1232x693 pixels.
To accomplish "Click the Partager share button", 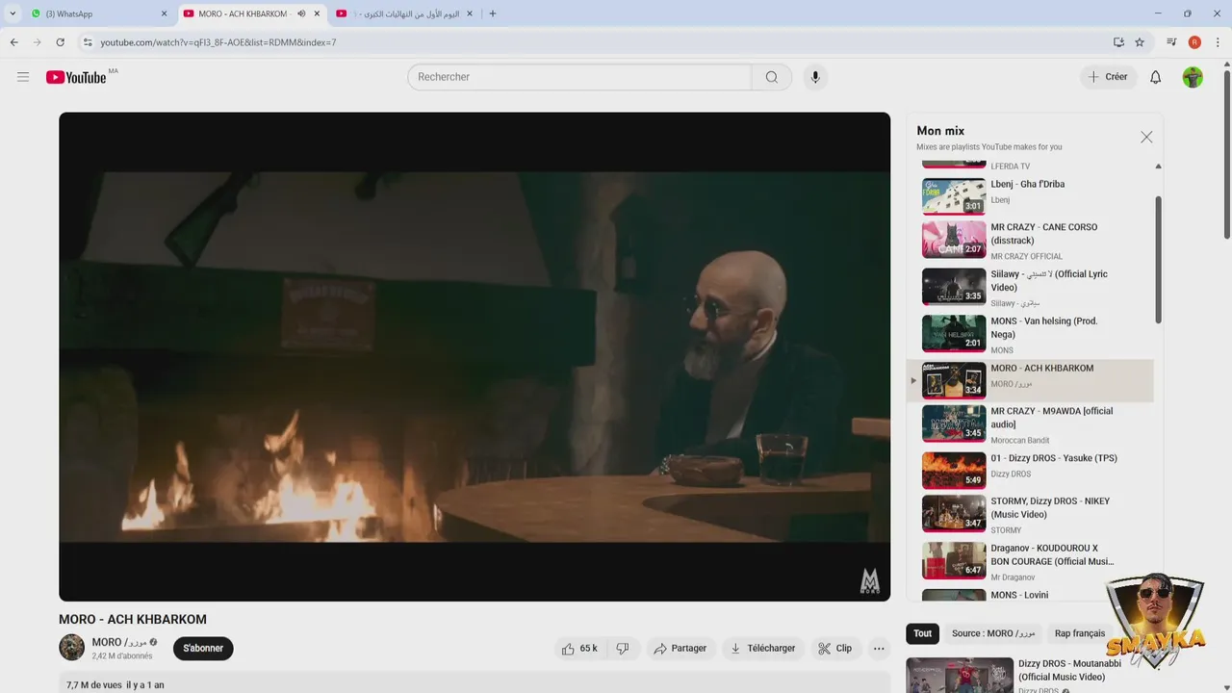I will 680,649.
